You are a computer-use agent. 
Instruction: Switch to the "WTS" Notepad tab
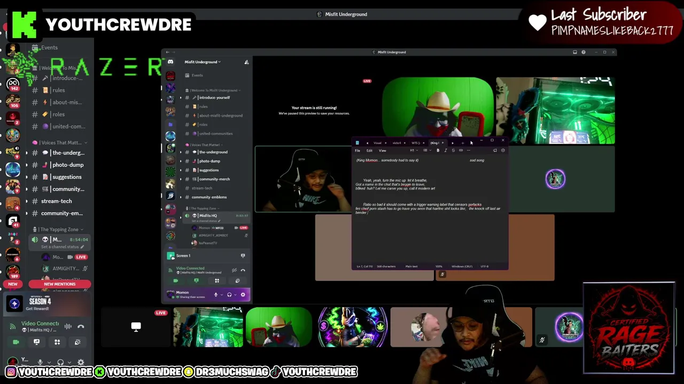click(x=415, y=143)
